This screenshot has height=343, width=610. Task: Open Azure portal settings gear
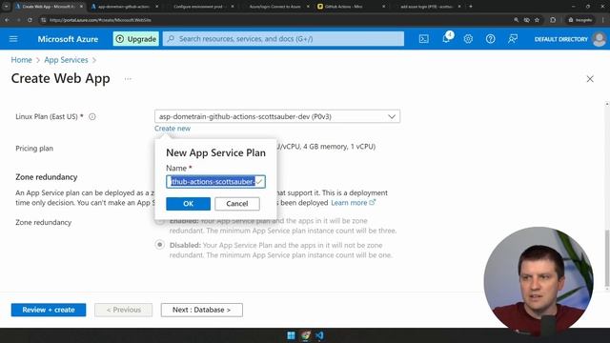point(468,39)
